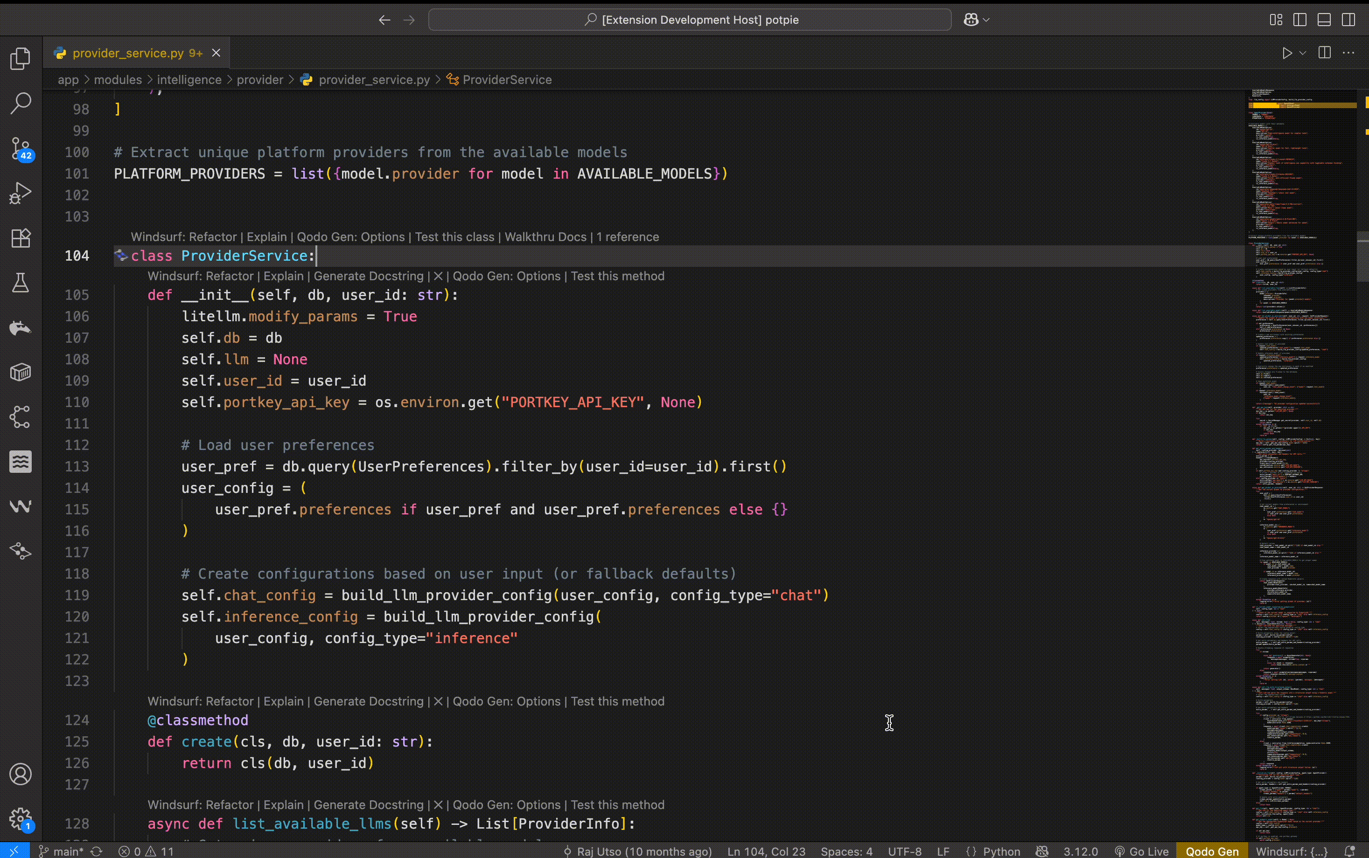This screenshot has height=858, width=1369.
Task: Open the shipping container icon view
Action: 21,372
